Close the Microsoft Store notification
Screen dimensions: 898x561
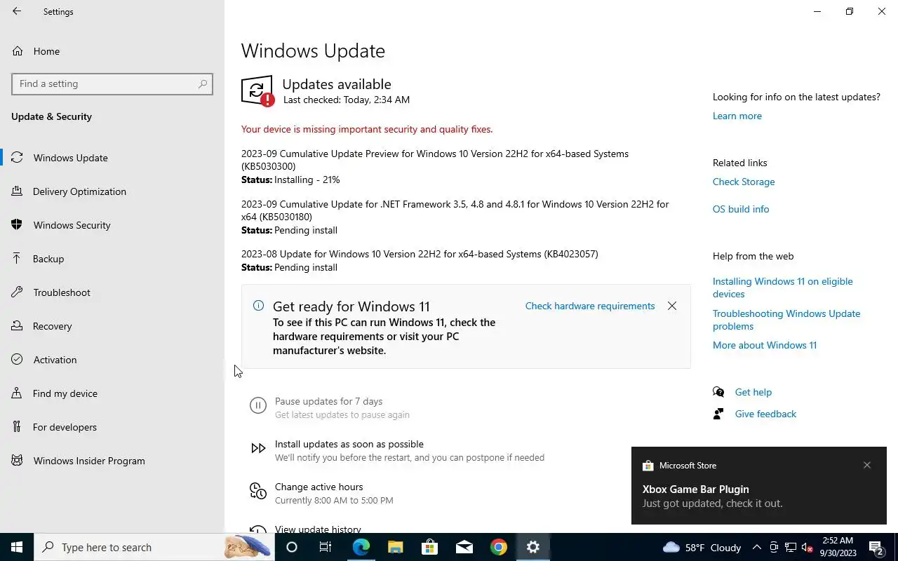[867, 465]
